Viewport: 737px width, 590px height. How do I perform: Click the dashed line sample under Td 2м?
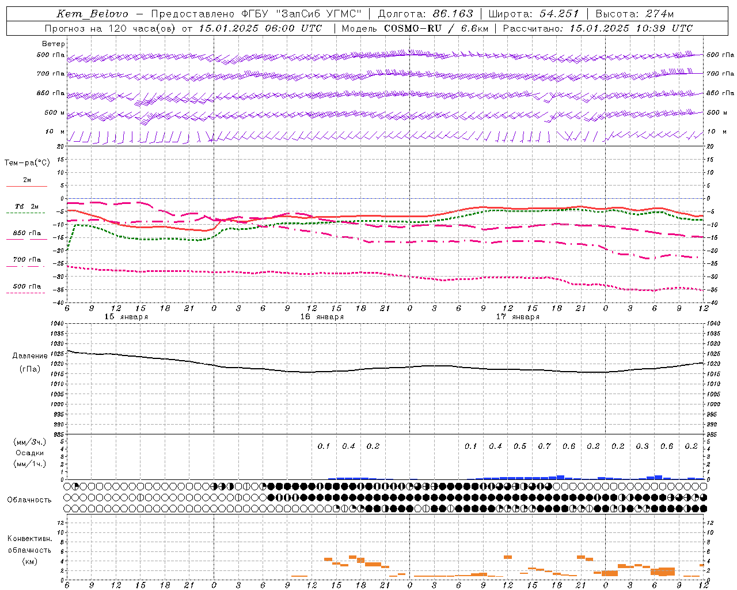25,213
